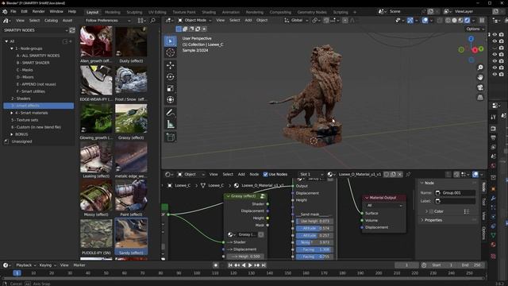Switch to rendered viewport shading sphere
The height and width of the screenshot is (286, 508).
pyautogui.click(x=468, y=21)
